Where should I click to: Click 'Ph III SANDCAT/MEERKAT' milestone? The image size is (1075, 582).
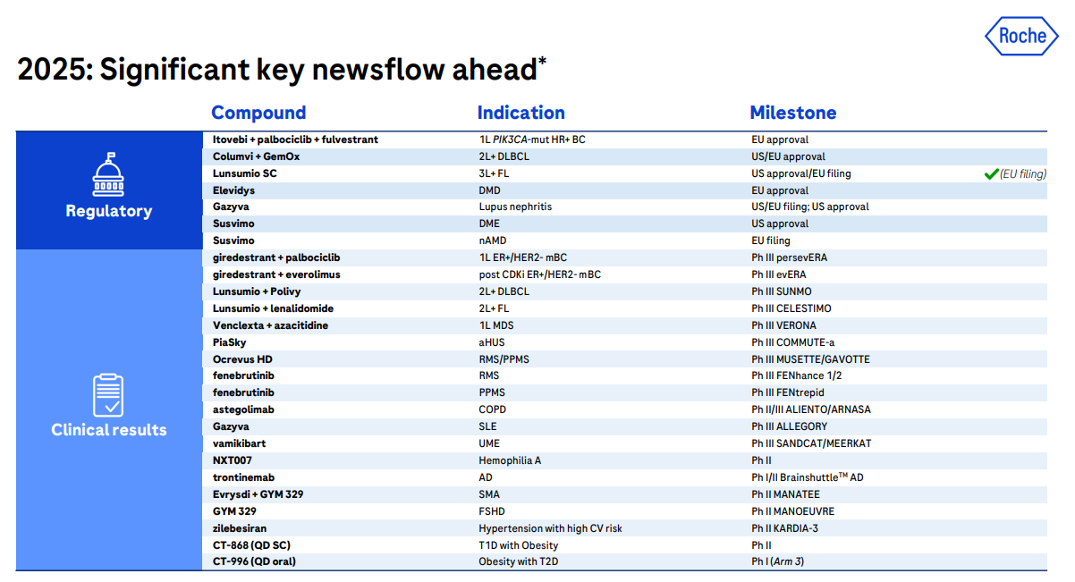(811, 443)
